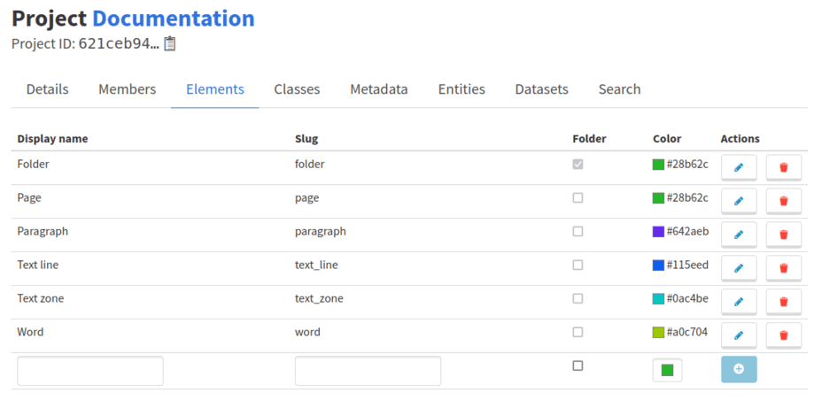Focus the new Slug input field
The width and height of the screenshot is (822, 400).
(x=368, y=371)
